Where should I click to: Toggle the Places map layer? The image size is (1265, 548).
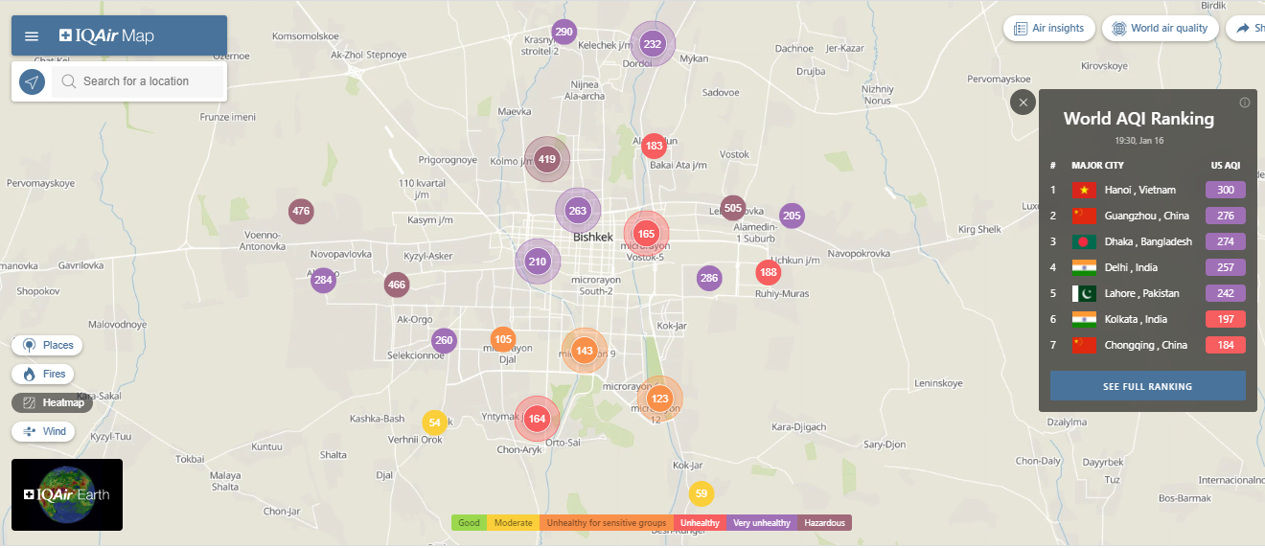(x=47, y=345)
